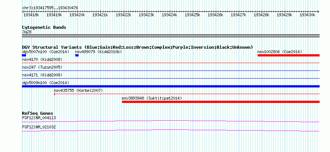Click the Cytogenetic Bands track heading
330x152 pixels.
coord(44,27)
